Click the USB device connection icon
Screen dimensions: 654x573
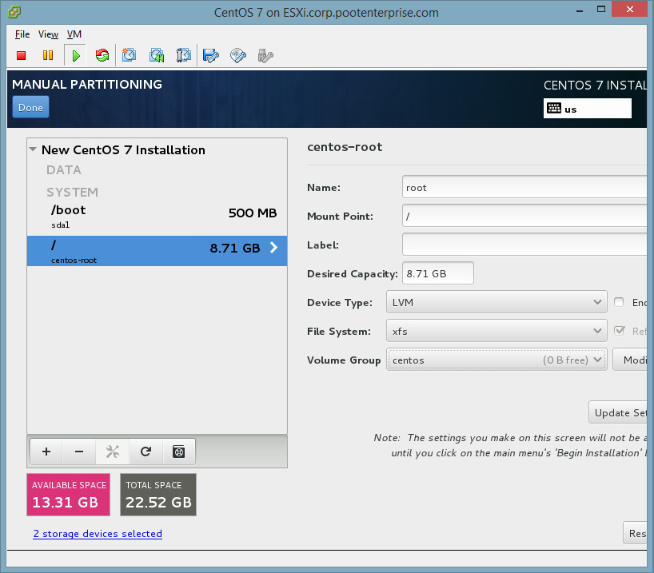tap(265, 55)
